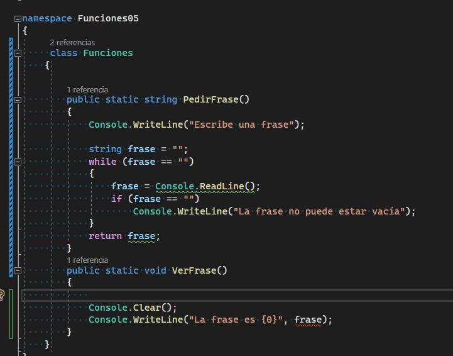The image size is (453, 356).
Task: Open the lightbulb quick actions icon
Action: 1,295
